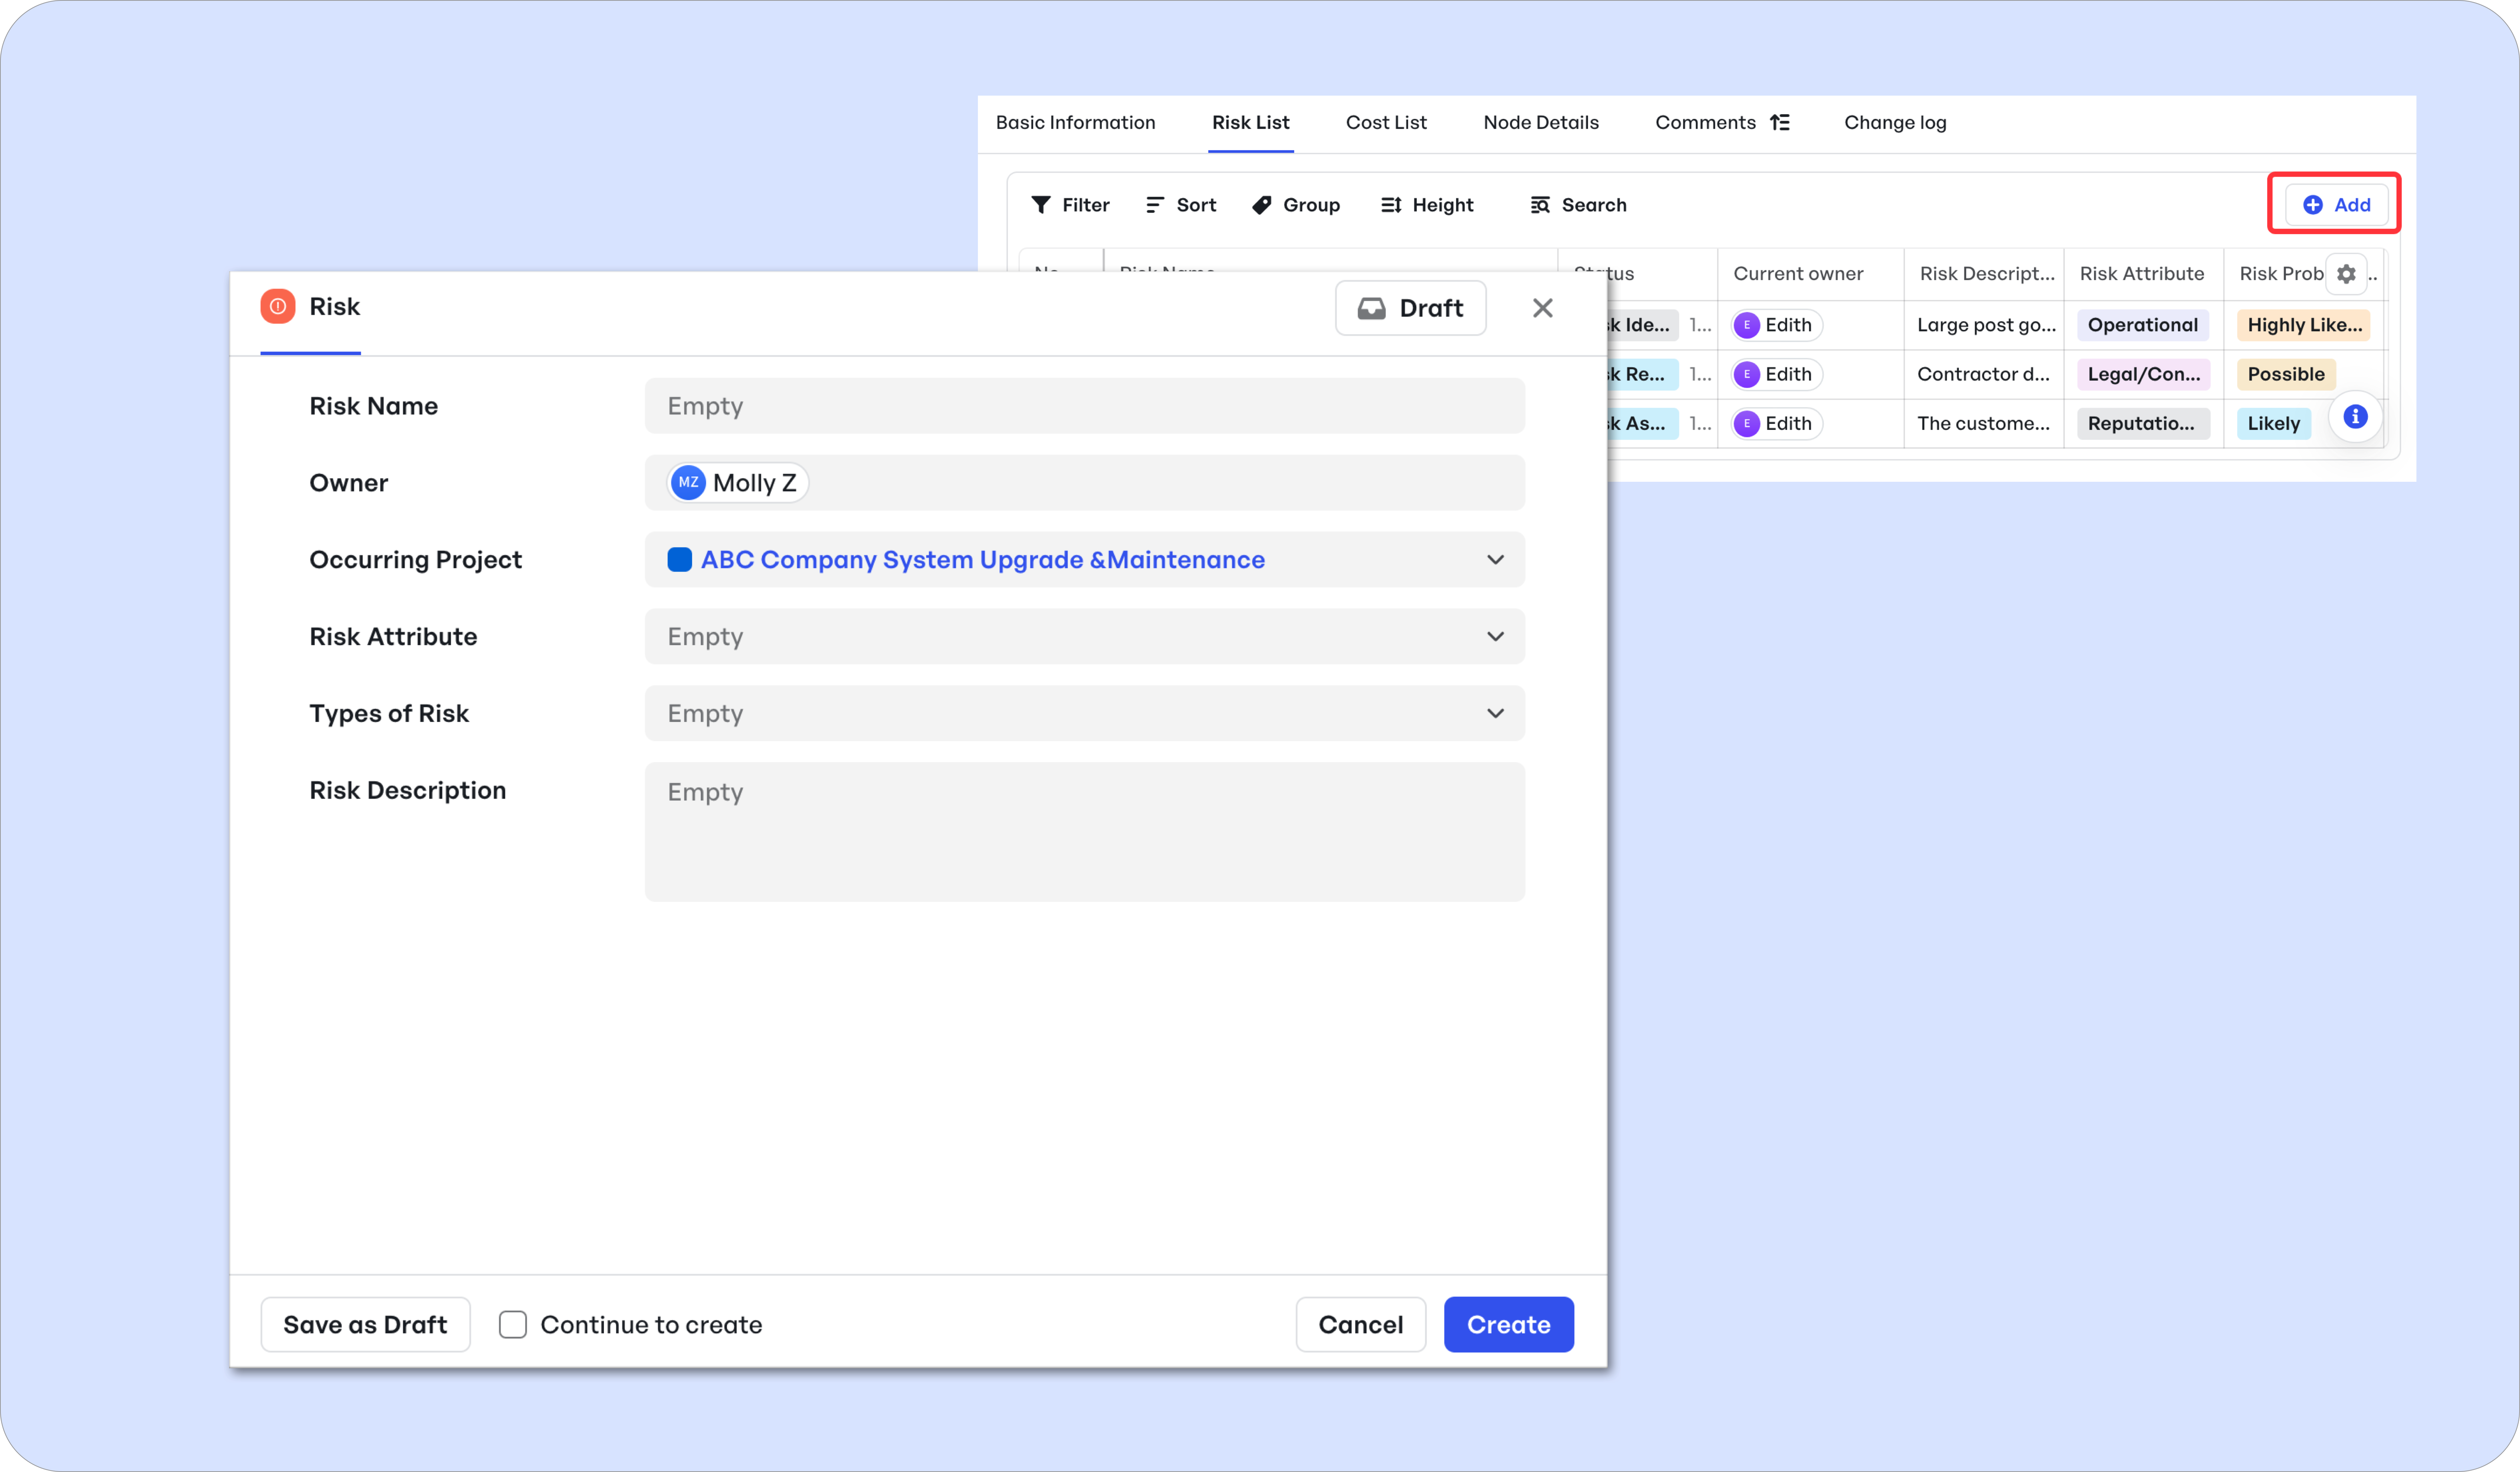The height and width of the screenshot is (1472, 2520).
Task: Click the 'Ide...' status tag
Action: (1643, 325)
